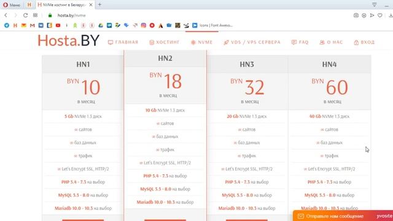Click HN4 'Let's Encrypt SSL, HTTP/2' row
This screenshot has width=393, height=221.
pos(329,169)
